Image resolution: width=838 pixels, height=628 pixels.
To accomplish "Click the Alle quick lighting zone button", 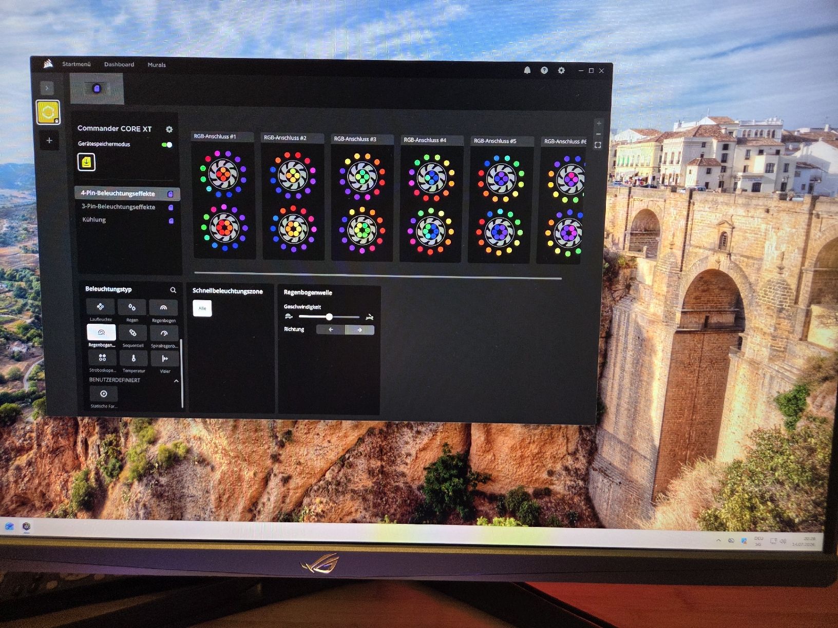I will pyautogui.click(x=202, y=308).
